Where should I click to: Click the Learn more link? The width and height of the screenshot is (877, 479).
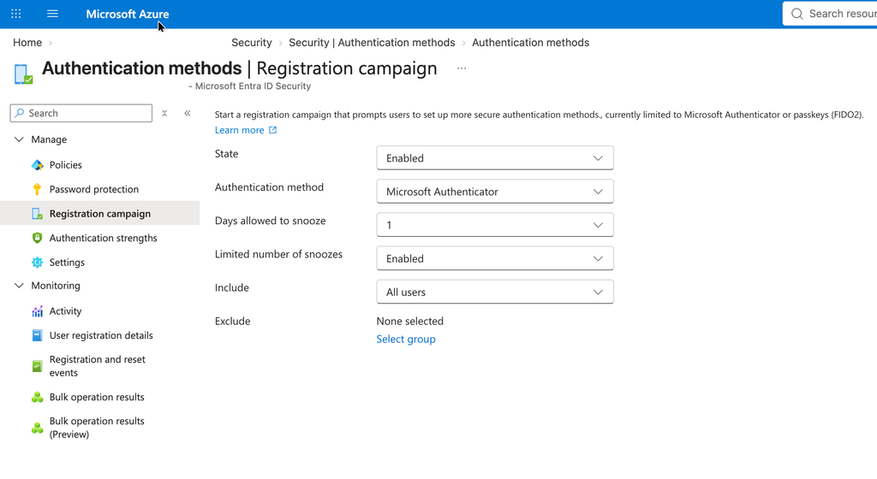pos(240,130)
